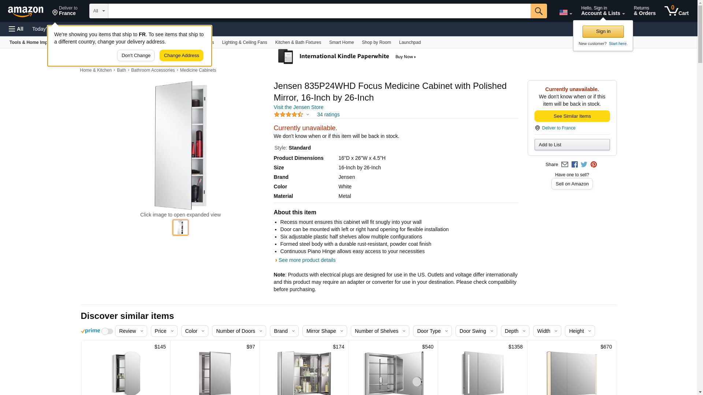Select the product image thumbnail
Image resolution: width=703 pixels, height=395 pixels.
[181, 227]
